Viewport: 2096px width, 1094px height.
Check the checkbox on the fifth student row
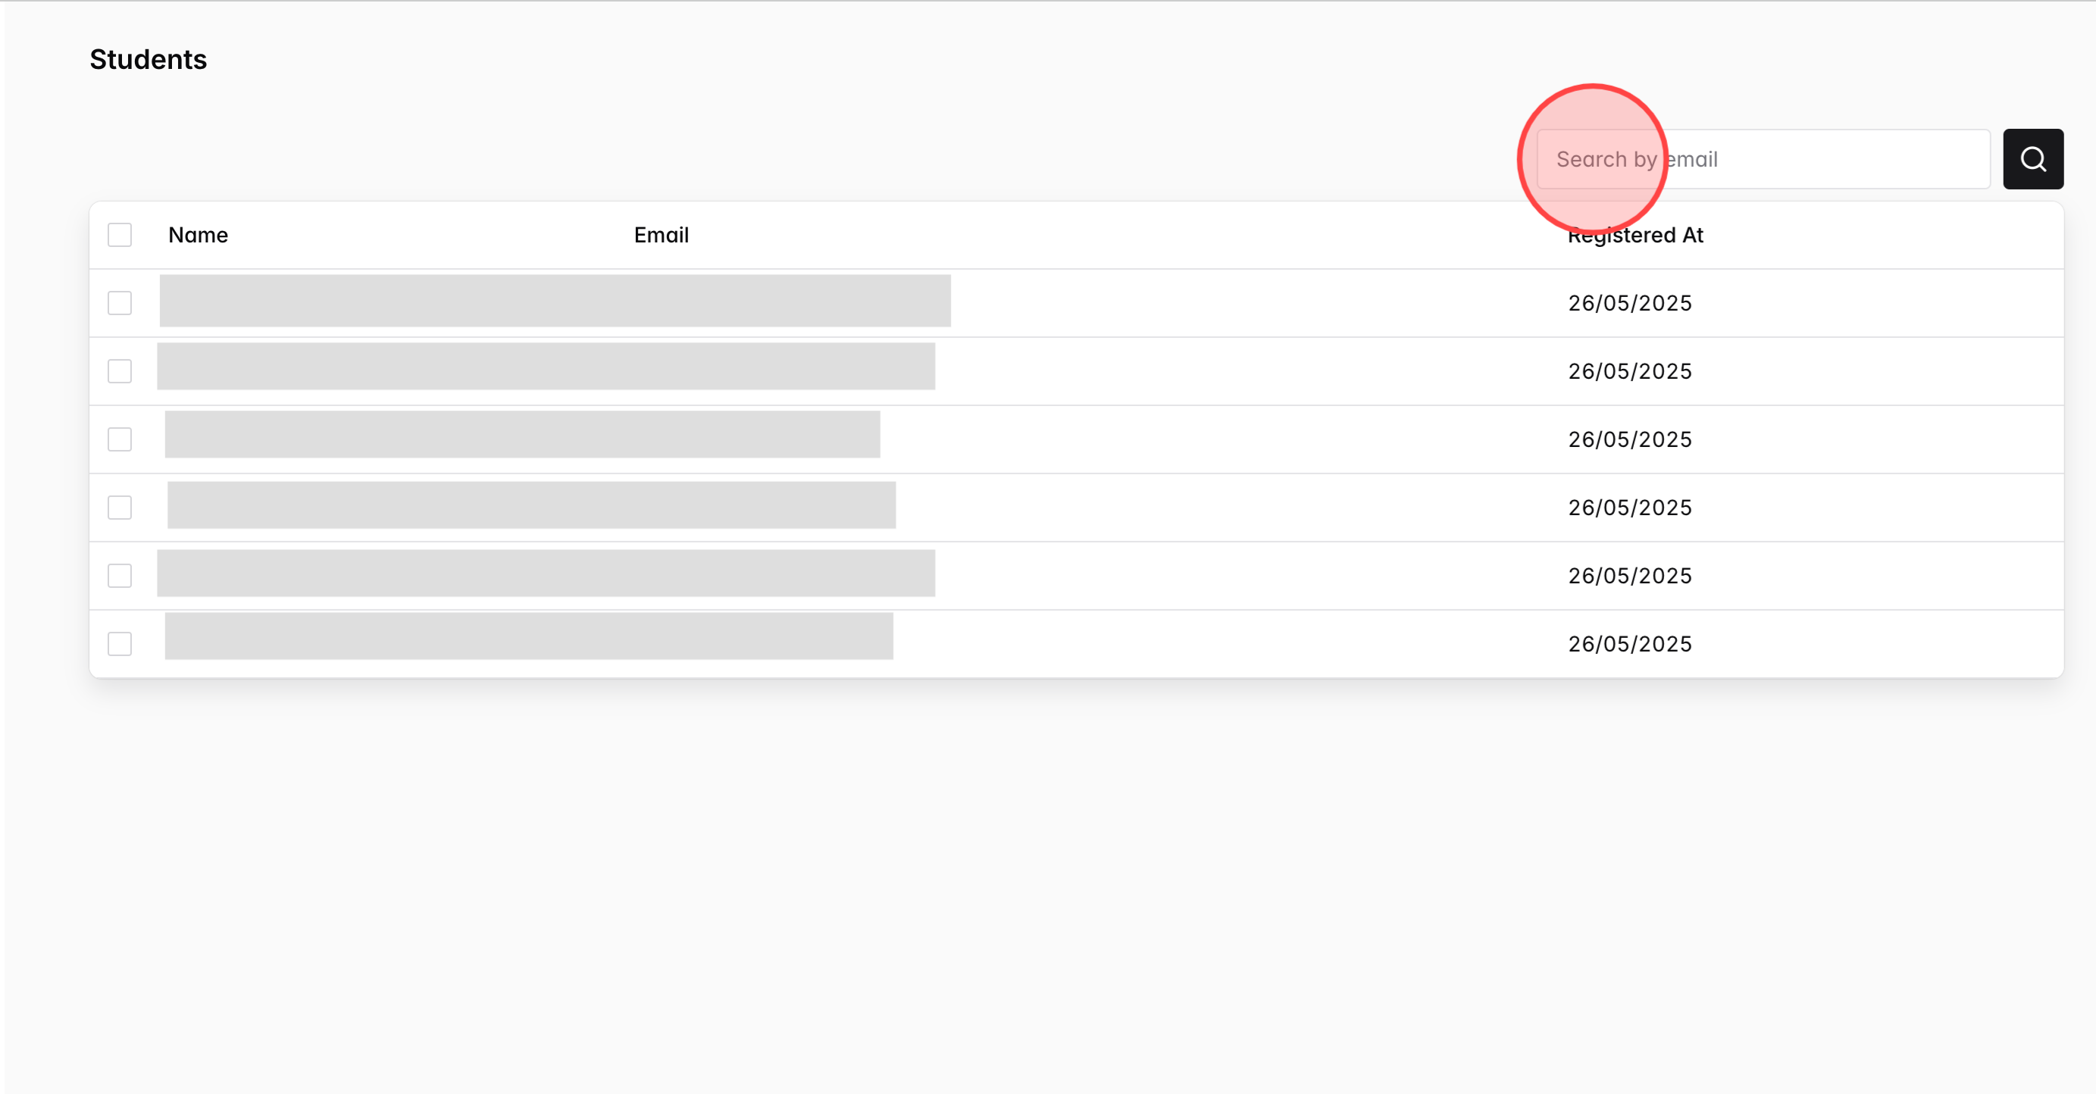pos(119,575)
